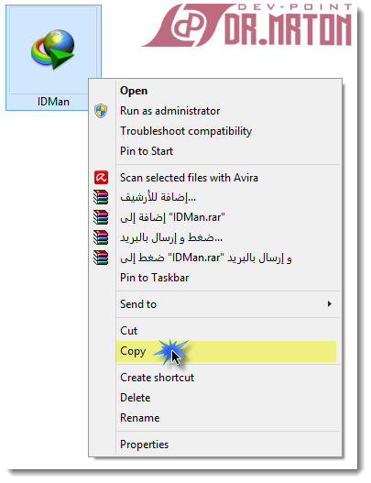Choose Pin to Start
Viewport: 371px width, 483px height.
147,151
